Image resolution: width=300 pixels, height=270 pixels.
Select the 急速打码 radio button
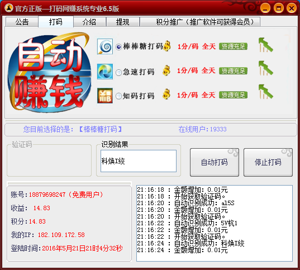118,72
